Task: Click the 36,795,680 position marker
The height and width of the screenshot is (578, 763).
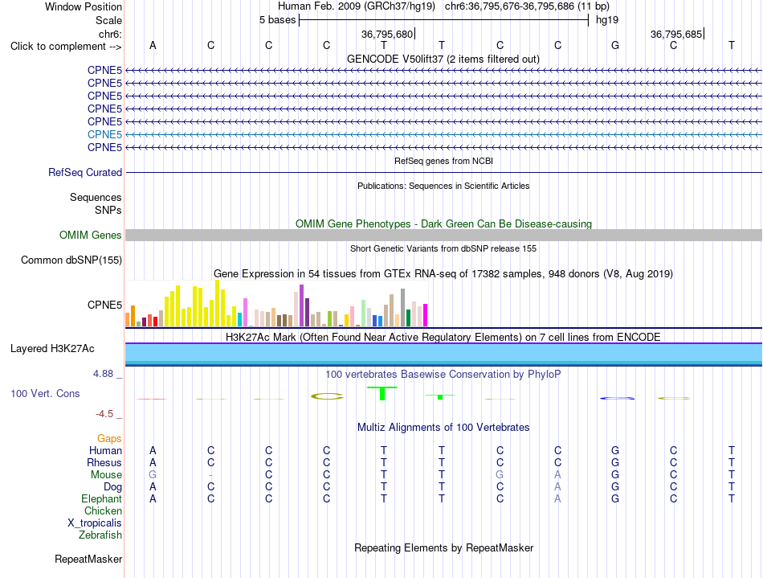Action: tap(387, 34)
